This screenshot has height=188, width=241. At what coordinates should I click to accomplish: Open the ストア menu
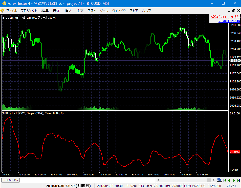134,11
